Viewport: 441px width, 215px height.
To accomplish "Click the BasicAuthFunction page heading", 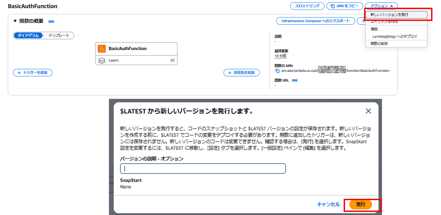I will [33, 6].
